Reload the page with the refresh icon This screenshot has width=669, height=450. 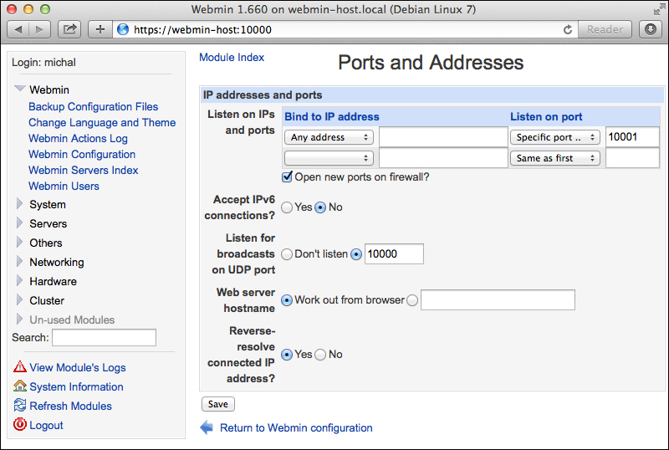(x=568, y=29)
